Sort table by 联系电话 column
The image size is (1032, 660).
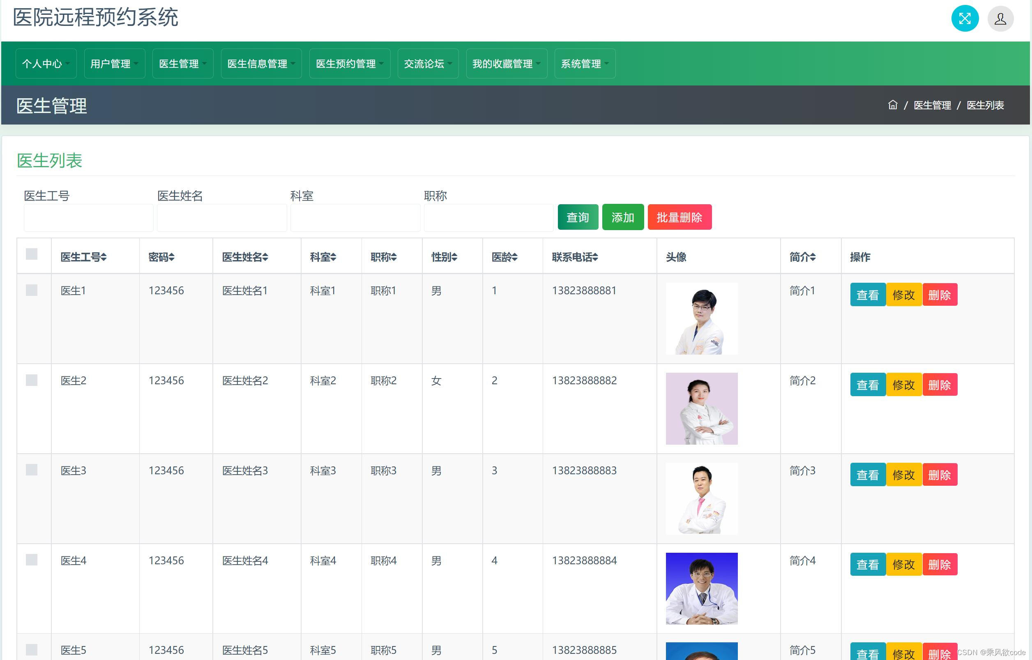[x=595, y=257]
